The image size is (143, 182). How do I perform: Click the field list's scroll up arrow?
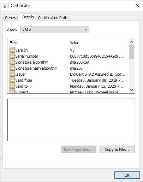131,42
